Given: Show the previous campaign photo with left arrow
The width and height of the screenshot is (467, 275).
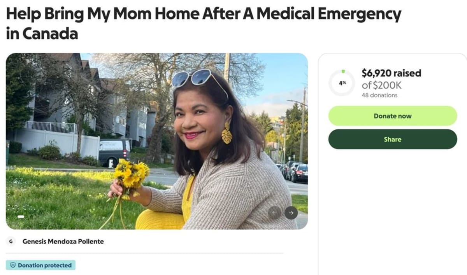Looking at the screenshot, I should [274, 213].
